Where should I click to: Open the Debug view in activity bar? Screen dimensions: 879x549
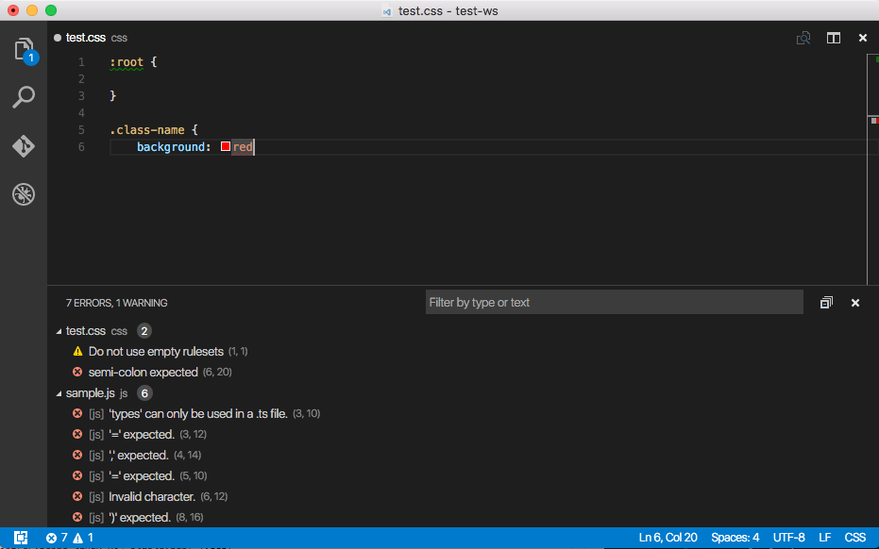click(24, 194)
